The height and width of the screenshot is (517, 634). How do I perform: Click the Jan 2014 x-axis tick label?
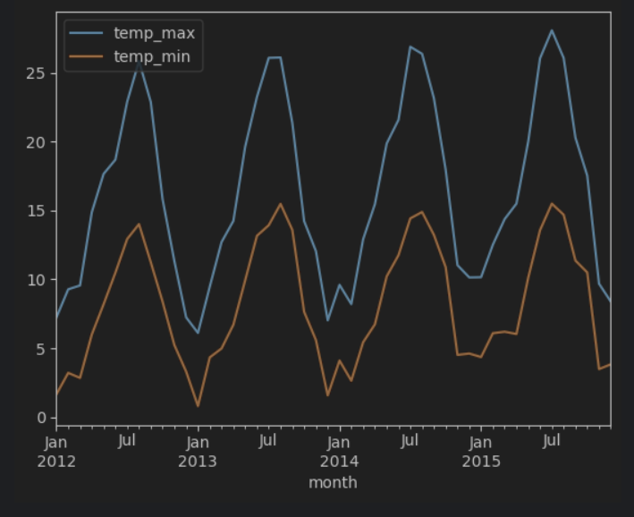pyautogui.click(x=339, y=452)
